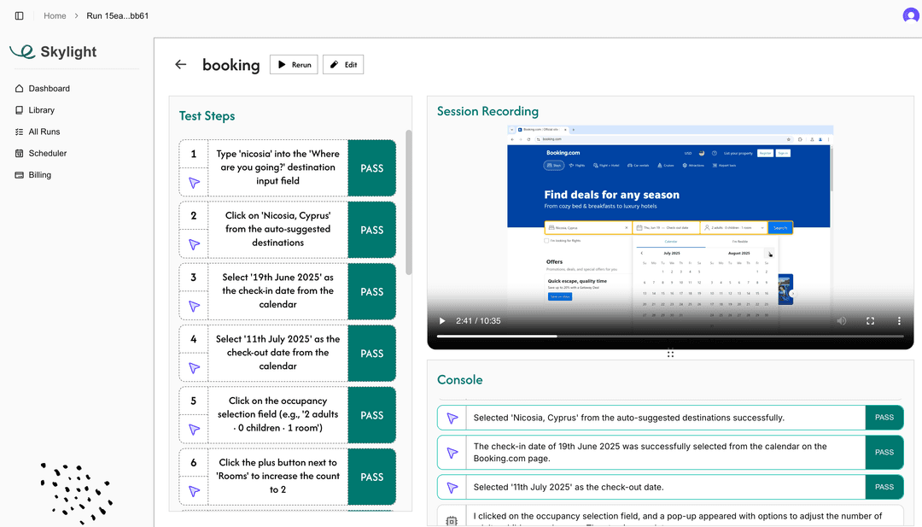Click the Console heading
The image size is (922, 527).
[460, 380]
